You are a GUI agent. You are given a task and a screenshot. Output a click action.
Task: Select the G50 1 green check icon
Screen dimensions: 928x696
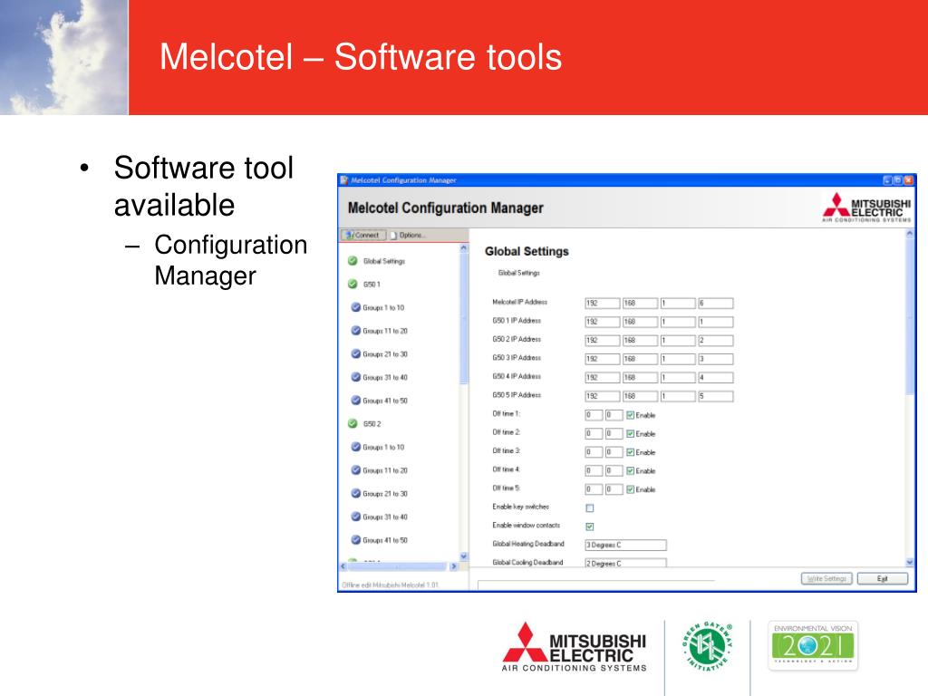[x=353, y=284]
